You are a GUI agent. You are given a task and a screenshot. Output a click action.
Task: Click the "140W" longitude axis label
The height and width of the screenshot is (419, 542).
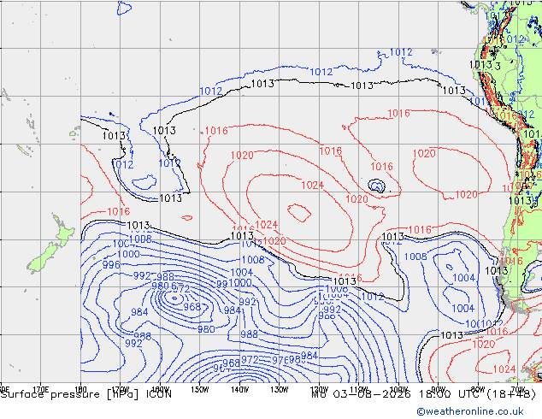pos(239,389)
